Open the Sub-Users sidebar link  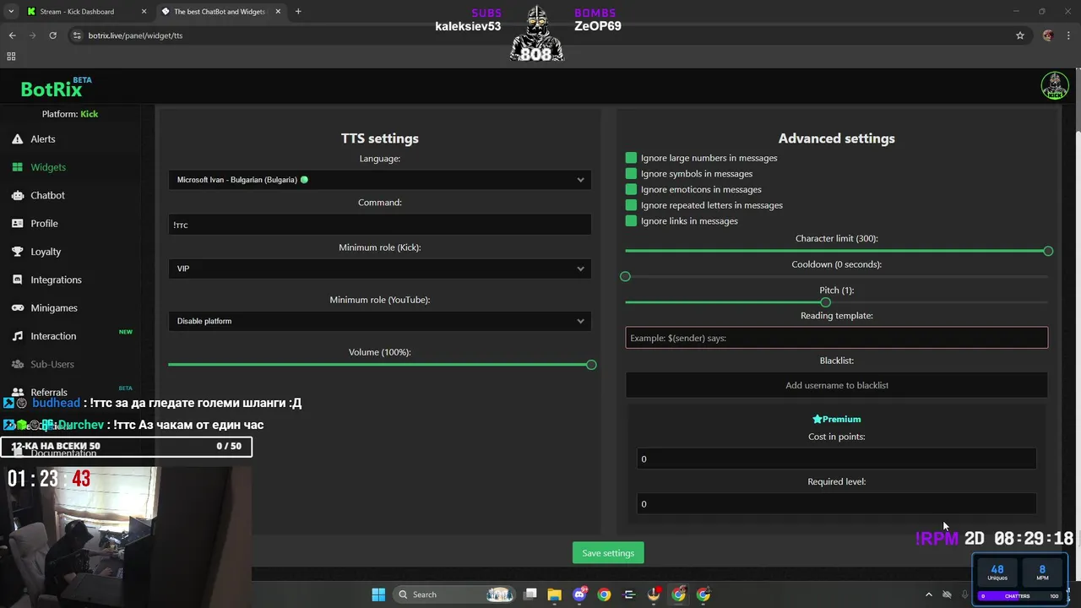tap(52, 364)
